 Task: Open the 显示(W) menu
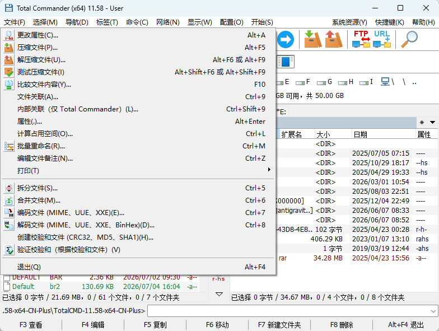coord(199,22)
